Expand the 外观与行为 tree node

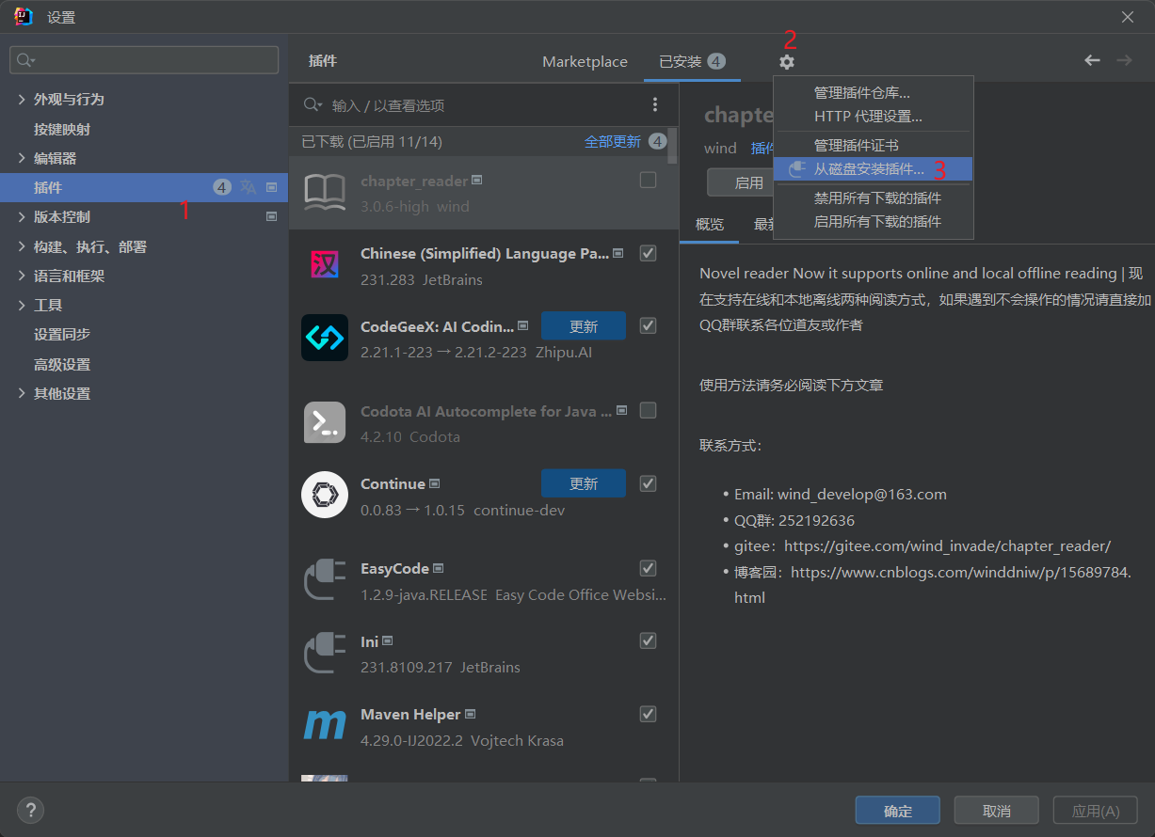(x=22, y=99)
